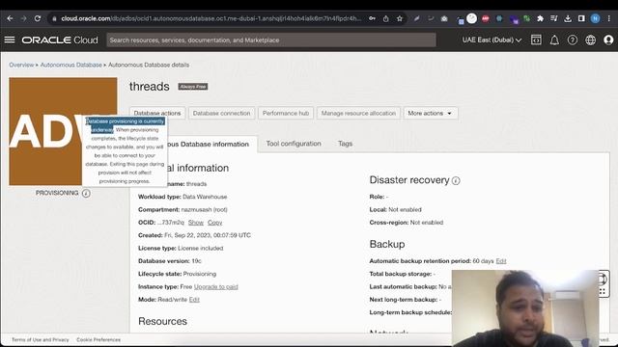Click the 'Created: Fri, Sep 22, 2023' text
Screen dimensions: 618x347
click(x=194, y=235)
